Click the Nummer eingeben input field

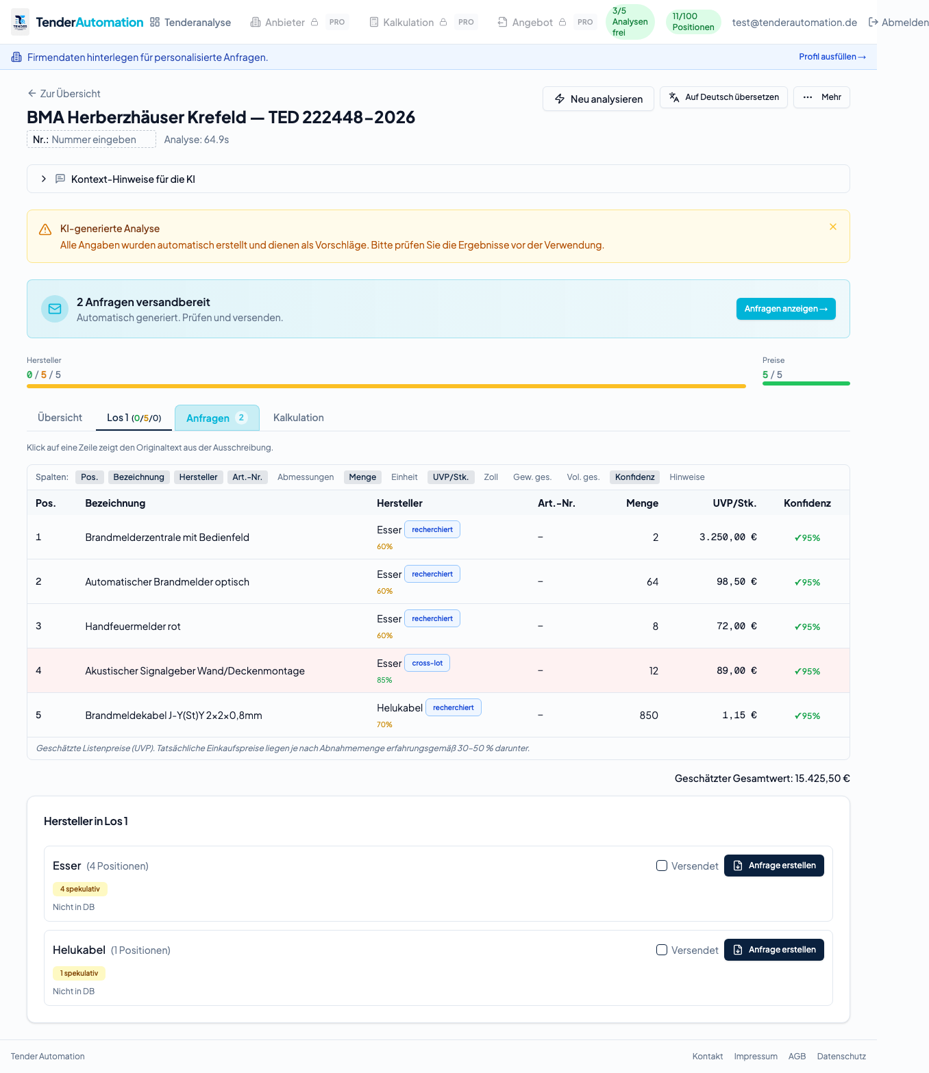[x=94, y=140]
